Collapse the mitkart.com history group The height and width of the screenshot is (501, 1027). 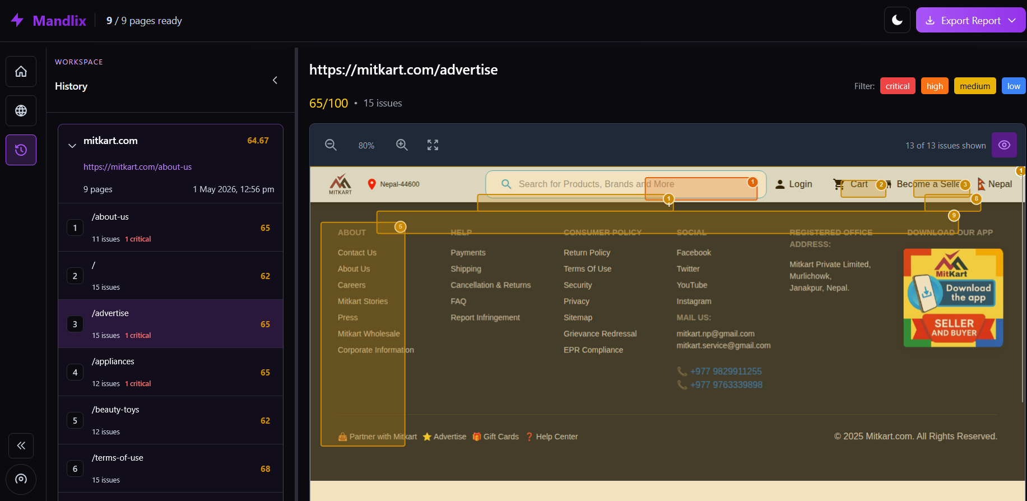[72, 146]
